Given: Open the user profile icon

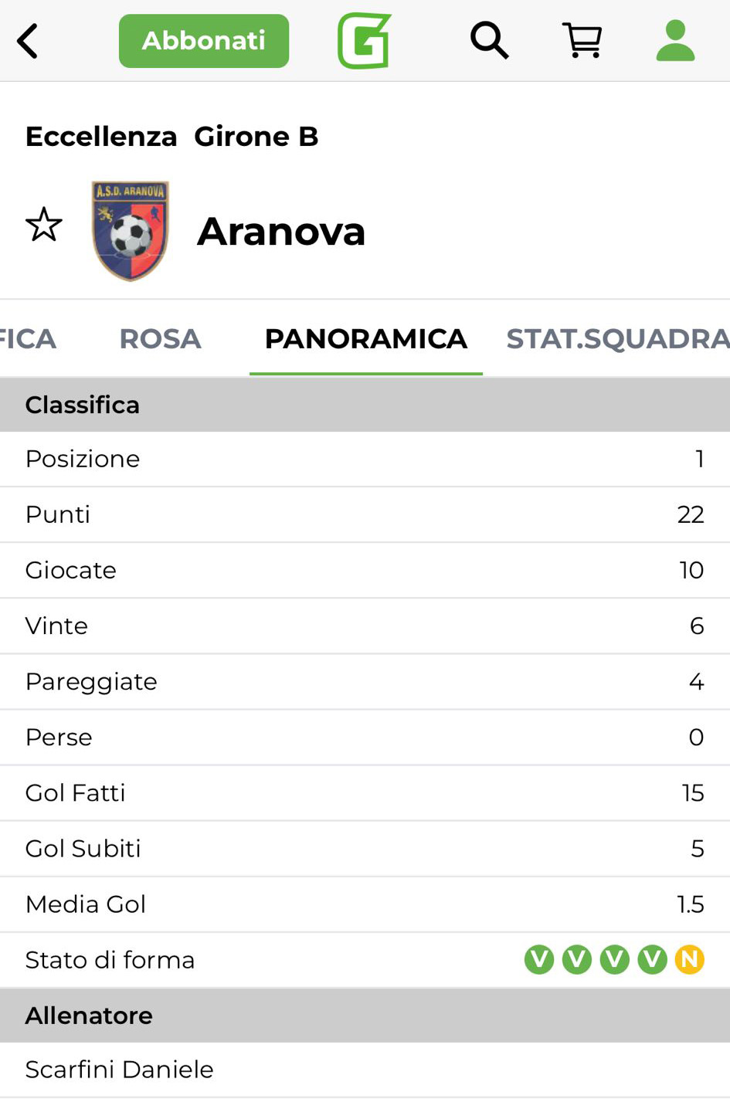Looking at the screenshot, I should tap(675, 40).
